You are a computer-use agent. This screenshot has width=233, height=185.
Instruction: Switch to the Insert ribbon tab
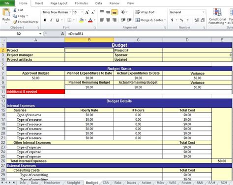39,3
